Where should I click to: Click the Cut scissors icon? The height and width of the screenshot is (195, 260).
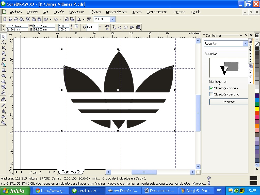pyautogui.click(x=28, y=19)
